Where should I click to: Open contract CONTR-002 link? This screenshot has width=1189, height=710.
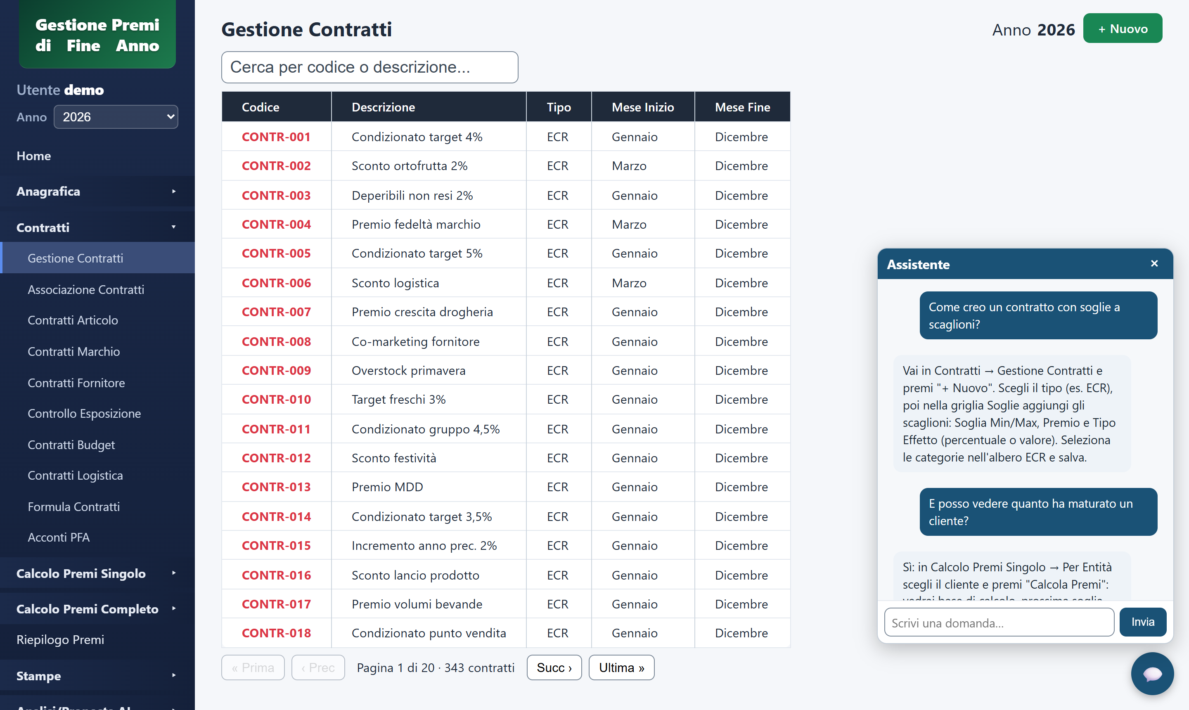[276, 166]
